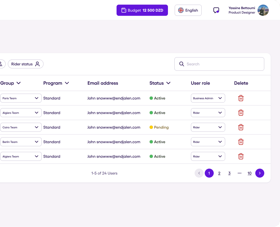The height and width of the screenshot is (227, 280).
Task: Open the English language selector
Action: pos(188,10)
